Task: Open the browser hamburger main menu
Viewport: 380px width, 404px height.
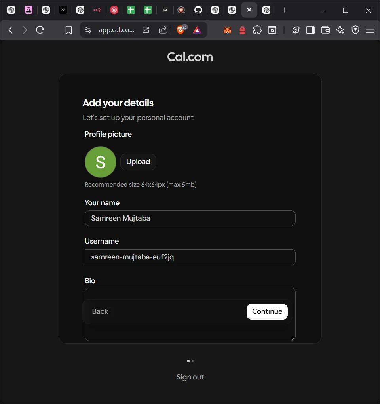Action: 370,30
